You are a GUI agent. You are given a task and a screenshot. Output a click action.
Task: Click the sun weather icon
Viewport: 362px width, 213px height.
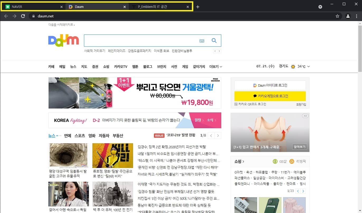[293, 67]
